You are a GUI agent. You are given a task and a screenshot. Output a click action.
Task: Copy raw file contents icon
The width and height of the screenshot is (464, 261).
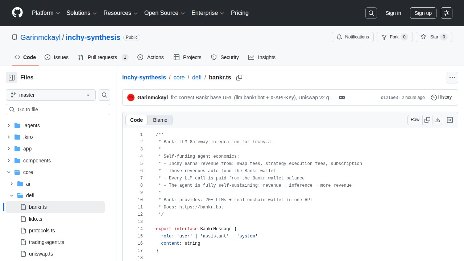coord(427,120)
